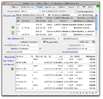This screenshot has height=99, width=103.
Task: Open the PPS tab
Action: coord(84,7)
